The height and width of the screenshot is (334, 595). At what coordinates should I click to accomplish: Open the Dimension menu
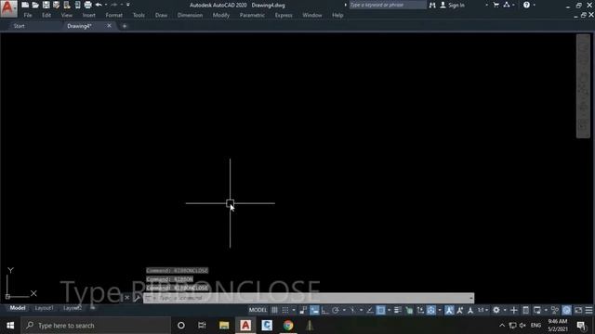coord(190,15)
